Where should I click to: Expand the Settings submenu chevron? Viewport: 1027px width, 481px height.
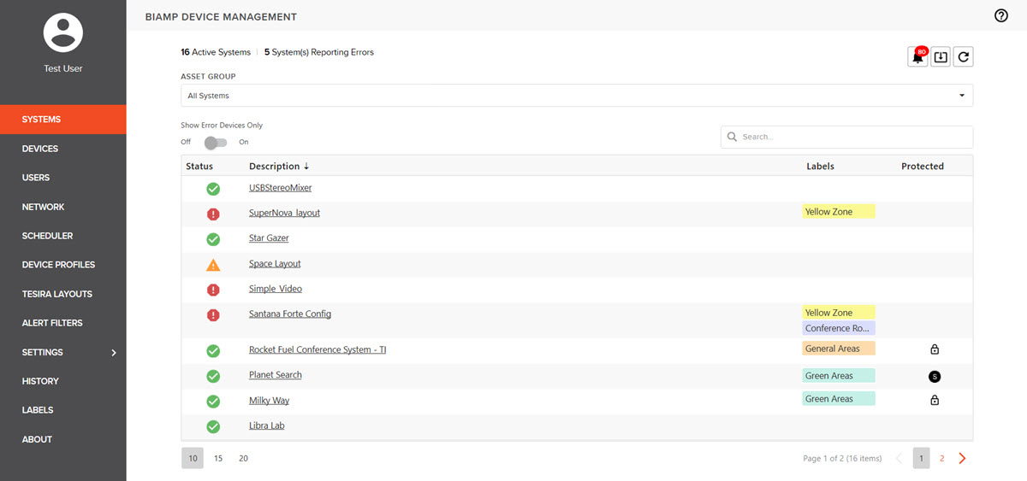coord(114,352)
